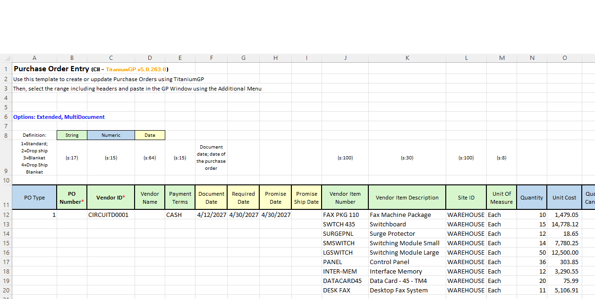595x299 pixels.
Task: Click the Interface Memory description cell
Action: click(x=407, y=271)
